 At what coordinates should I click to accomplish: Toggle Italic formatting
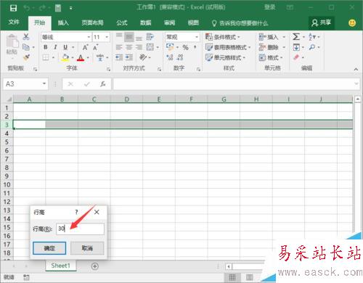click(x=55, y=47)
